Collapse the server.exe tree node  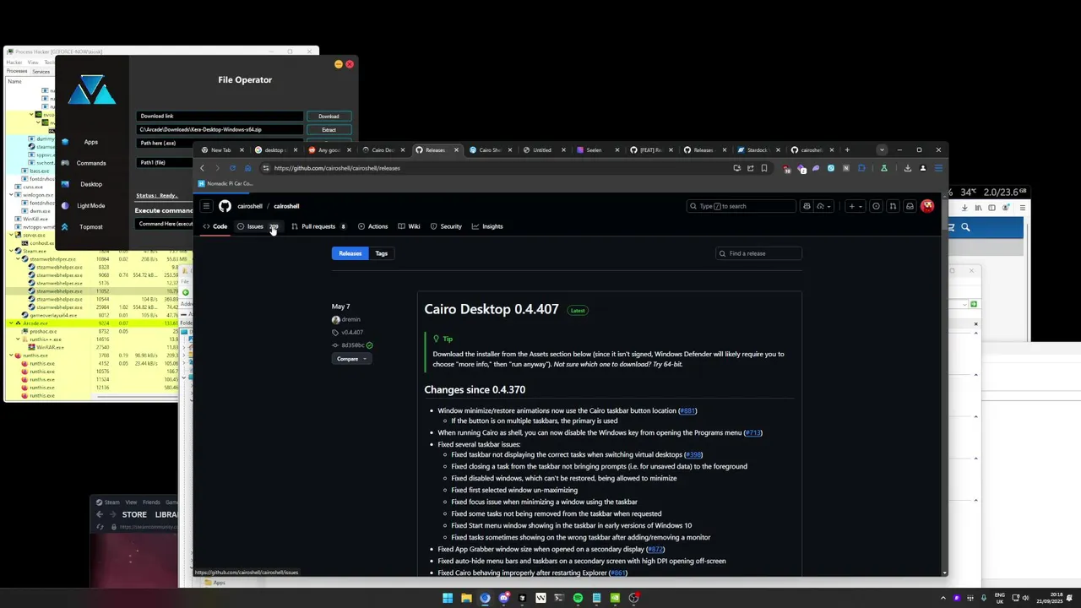pos(9,235)
